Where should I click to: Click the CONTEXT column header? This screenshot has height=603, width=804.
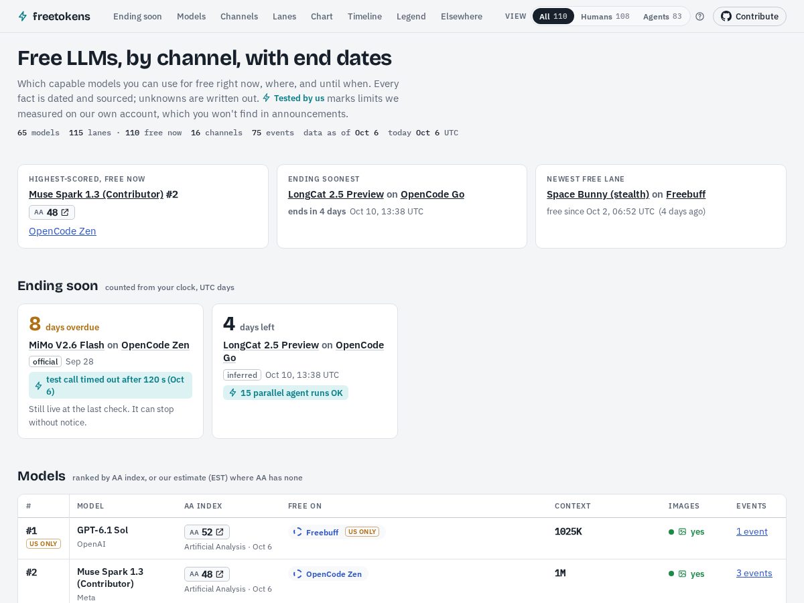pos(573,506)
